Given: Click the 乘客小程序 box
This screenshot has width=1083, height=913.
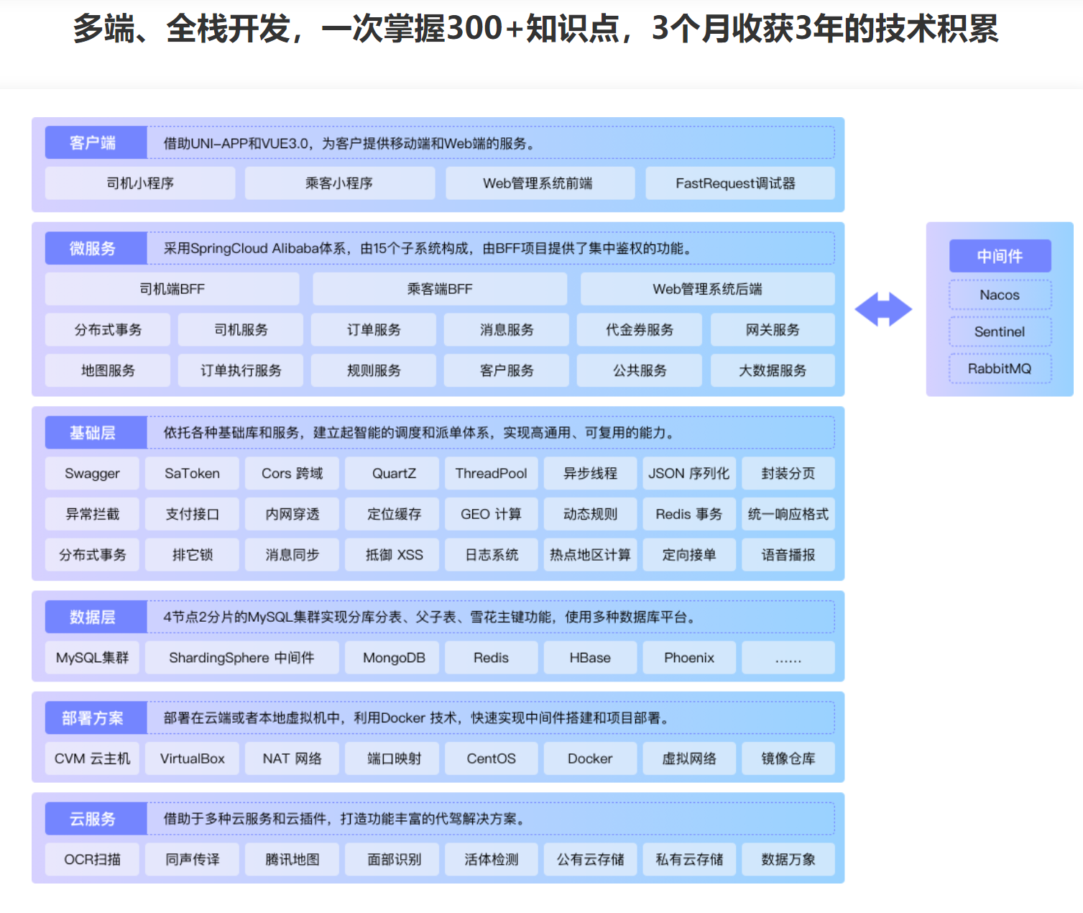Looking at the screenshot, I should (340, 183).
